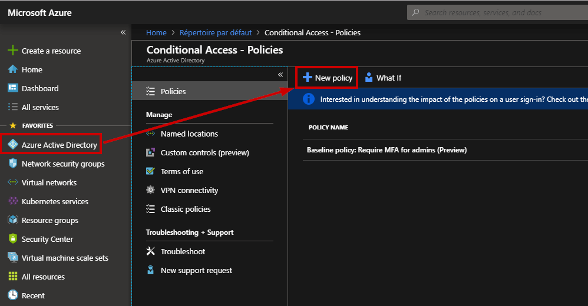Click the All services list icon
This screenshot has width=588, height=306.
(13, 107)
